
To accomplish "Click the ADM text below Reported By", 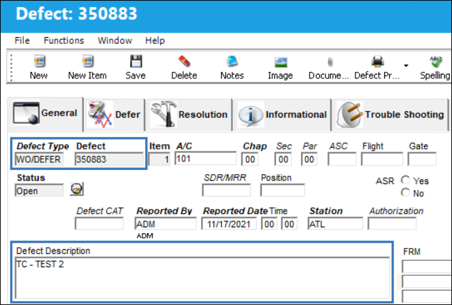I will pos(144,236).
